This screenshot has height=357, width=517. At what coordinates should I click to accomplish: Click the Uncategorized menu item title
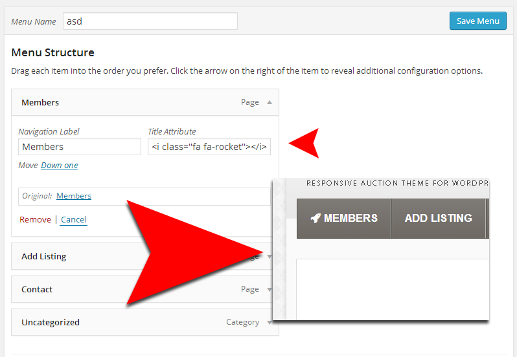tap(51, 322)
